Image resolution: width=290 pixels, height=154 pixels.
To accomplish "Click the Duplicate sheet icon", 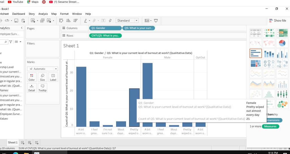I will tap(42, 20).
